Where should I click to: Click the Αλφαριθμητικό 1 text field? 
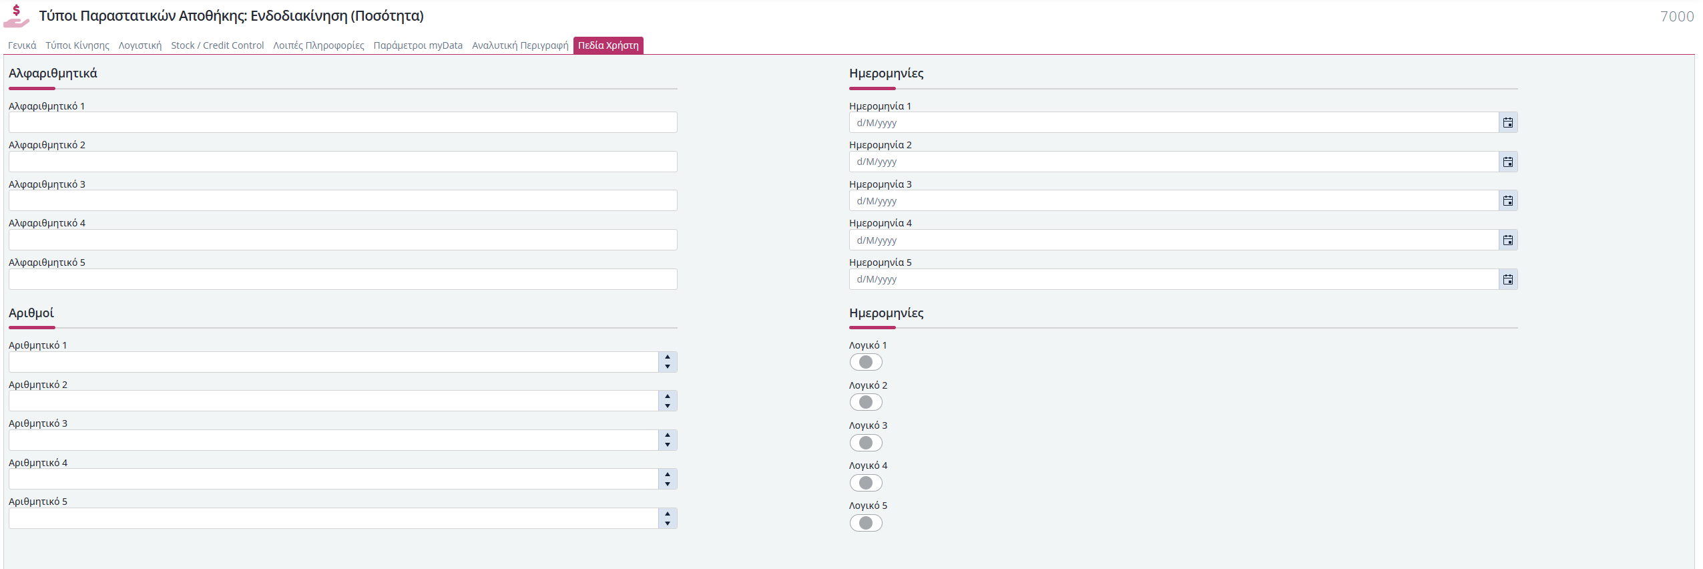tap(343, 122)
